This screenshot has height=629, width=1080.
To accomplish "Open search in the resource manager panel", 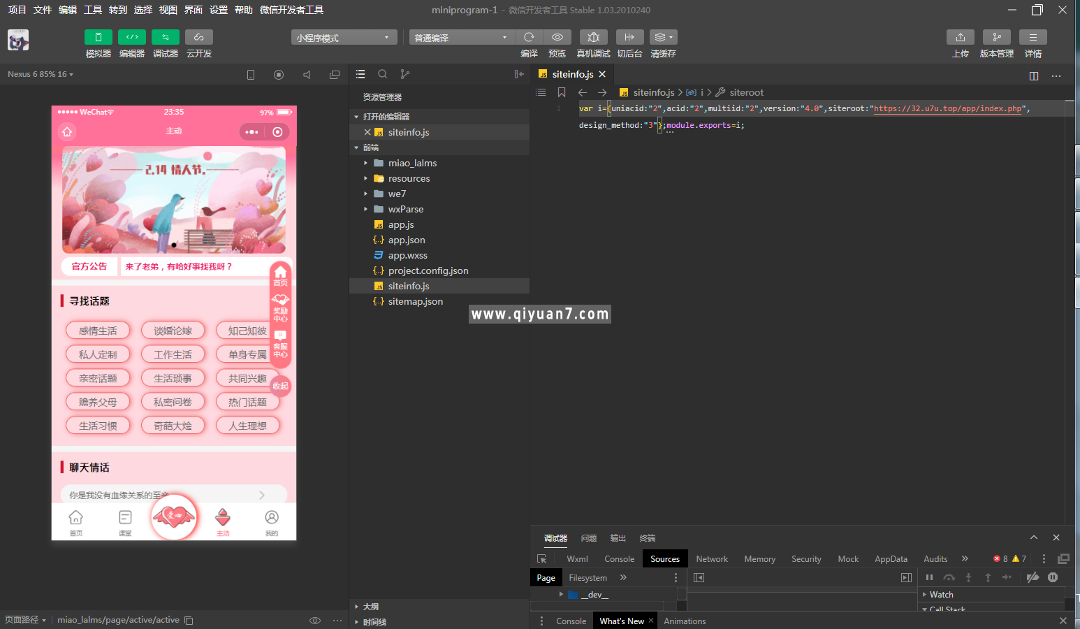I will click(382, 74).
